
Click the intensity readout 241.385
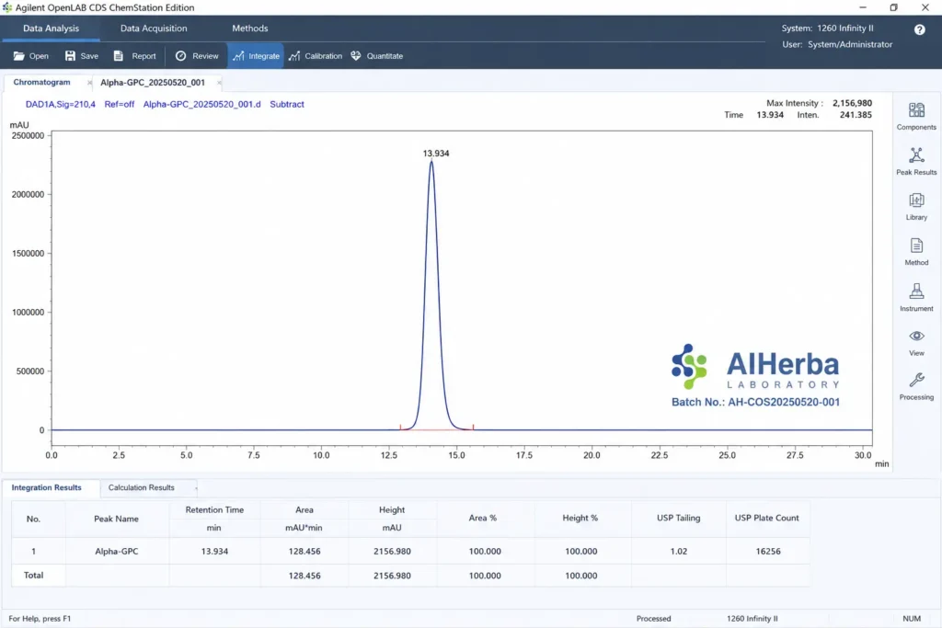856,115
